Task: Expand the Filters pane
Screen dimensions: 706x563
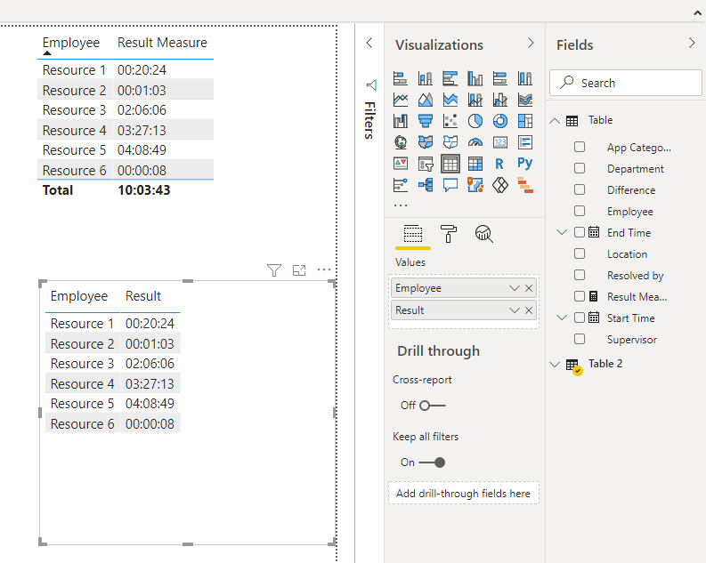Action: [369, 43]
